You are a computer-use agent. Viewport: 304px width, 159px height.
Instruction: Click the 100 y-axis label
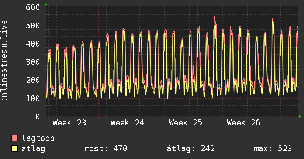coord(33,98)
